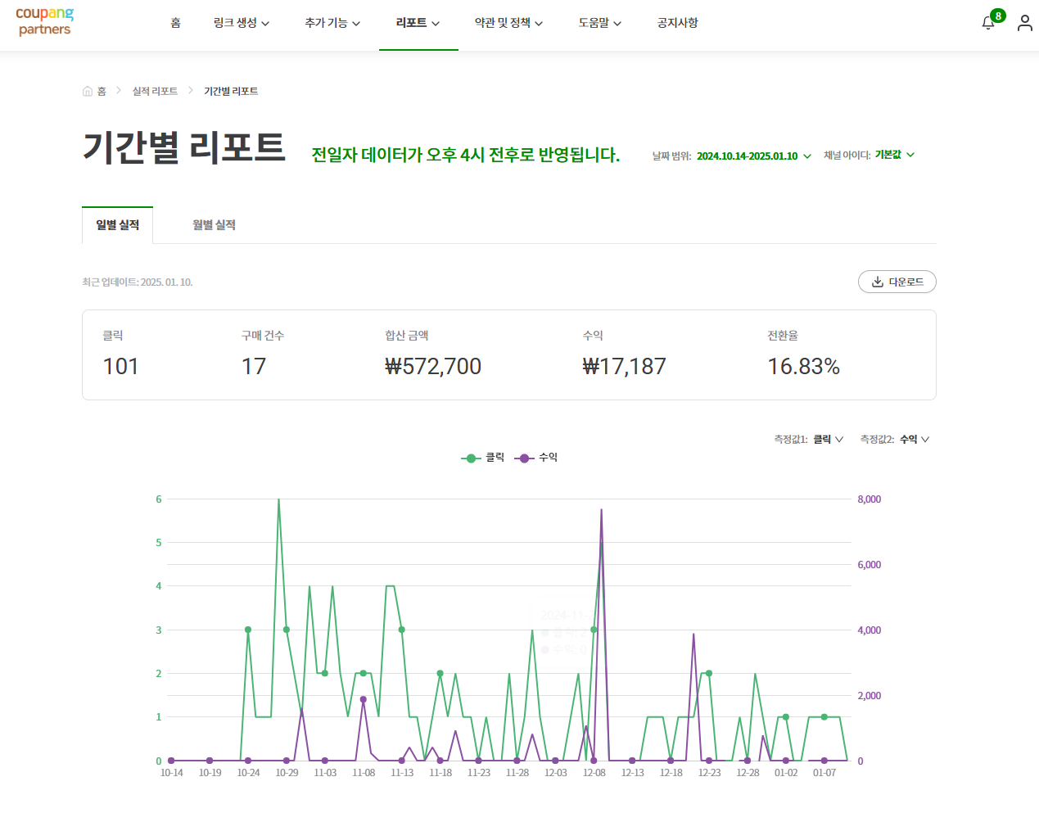Open the 채널 아이디 기본값 dropdown
1039x822 pixels.
[x=894, y=155]
